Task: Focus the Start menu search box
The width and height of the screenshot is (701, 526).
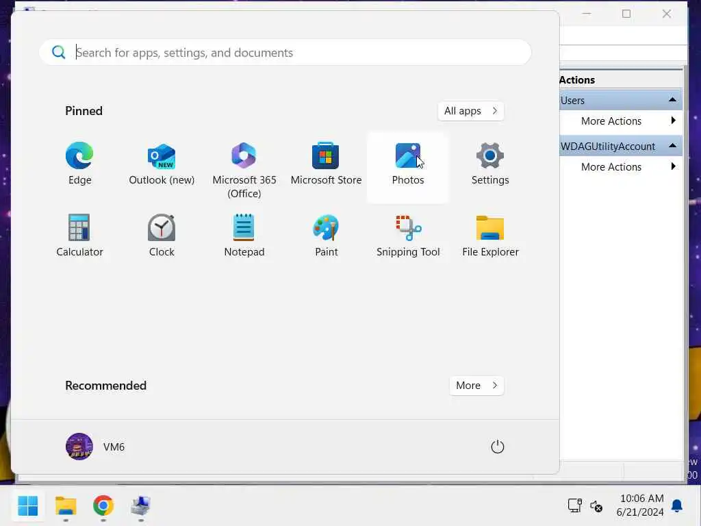Action: click(x=285, y=52)
